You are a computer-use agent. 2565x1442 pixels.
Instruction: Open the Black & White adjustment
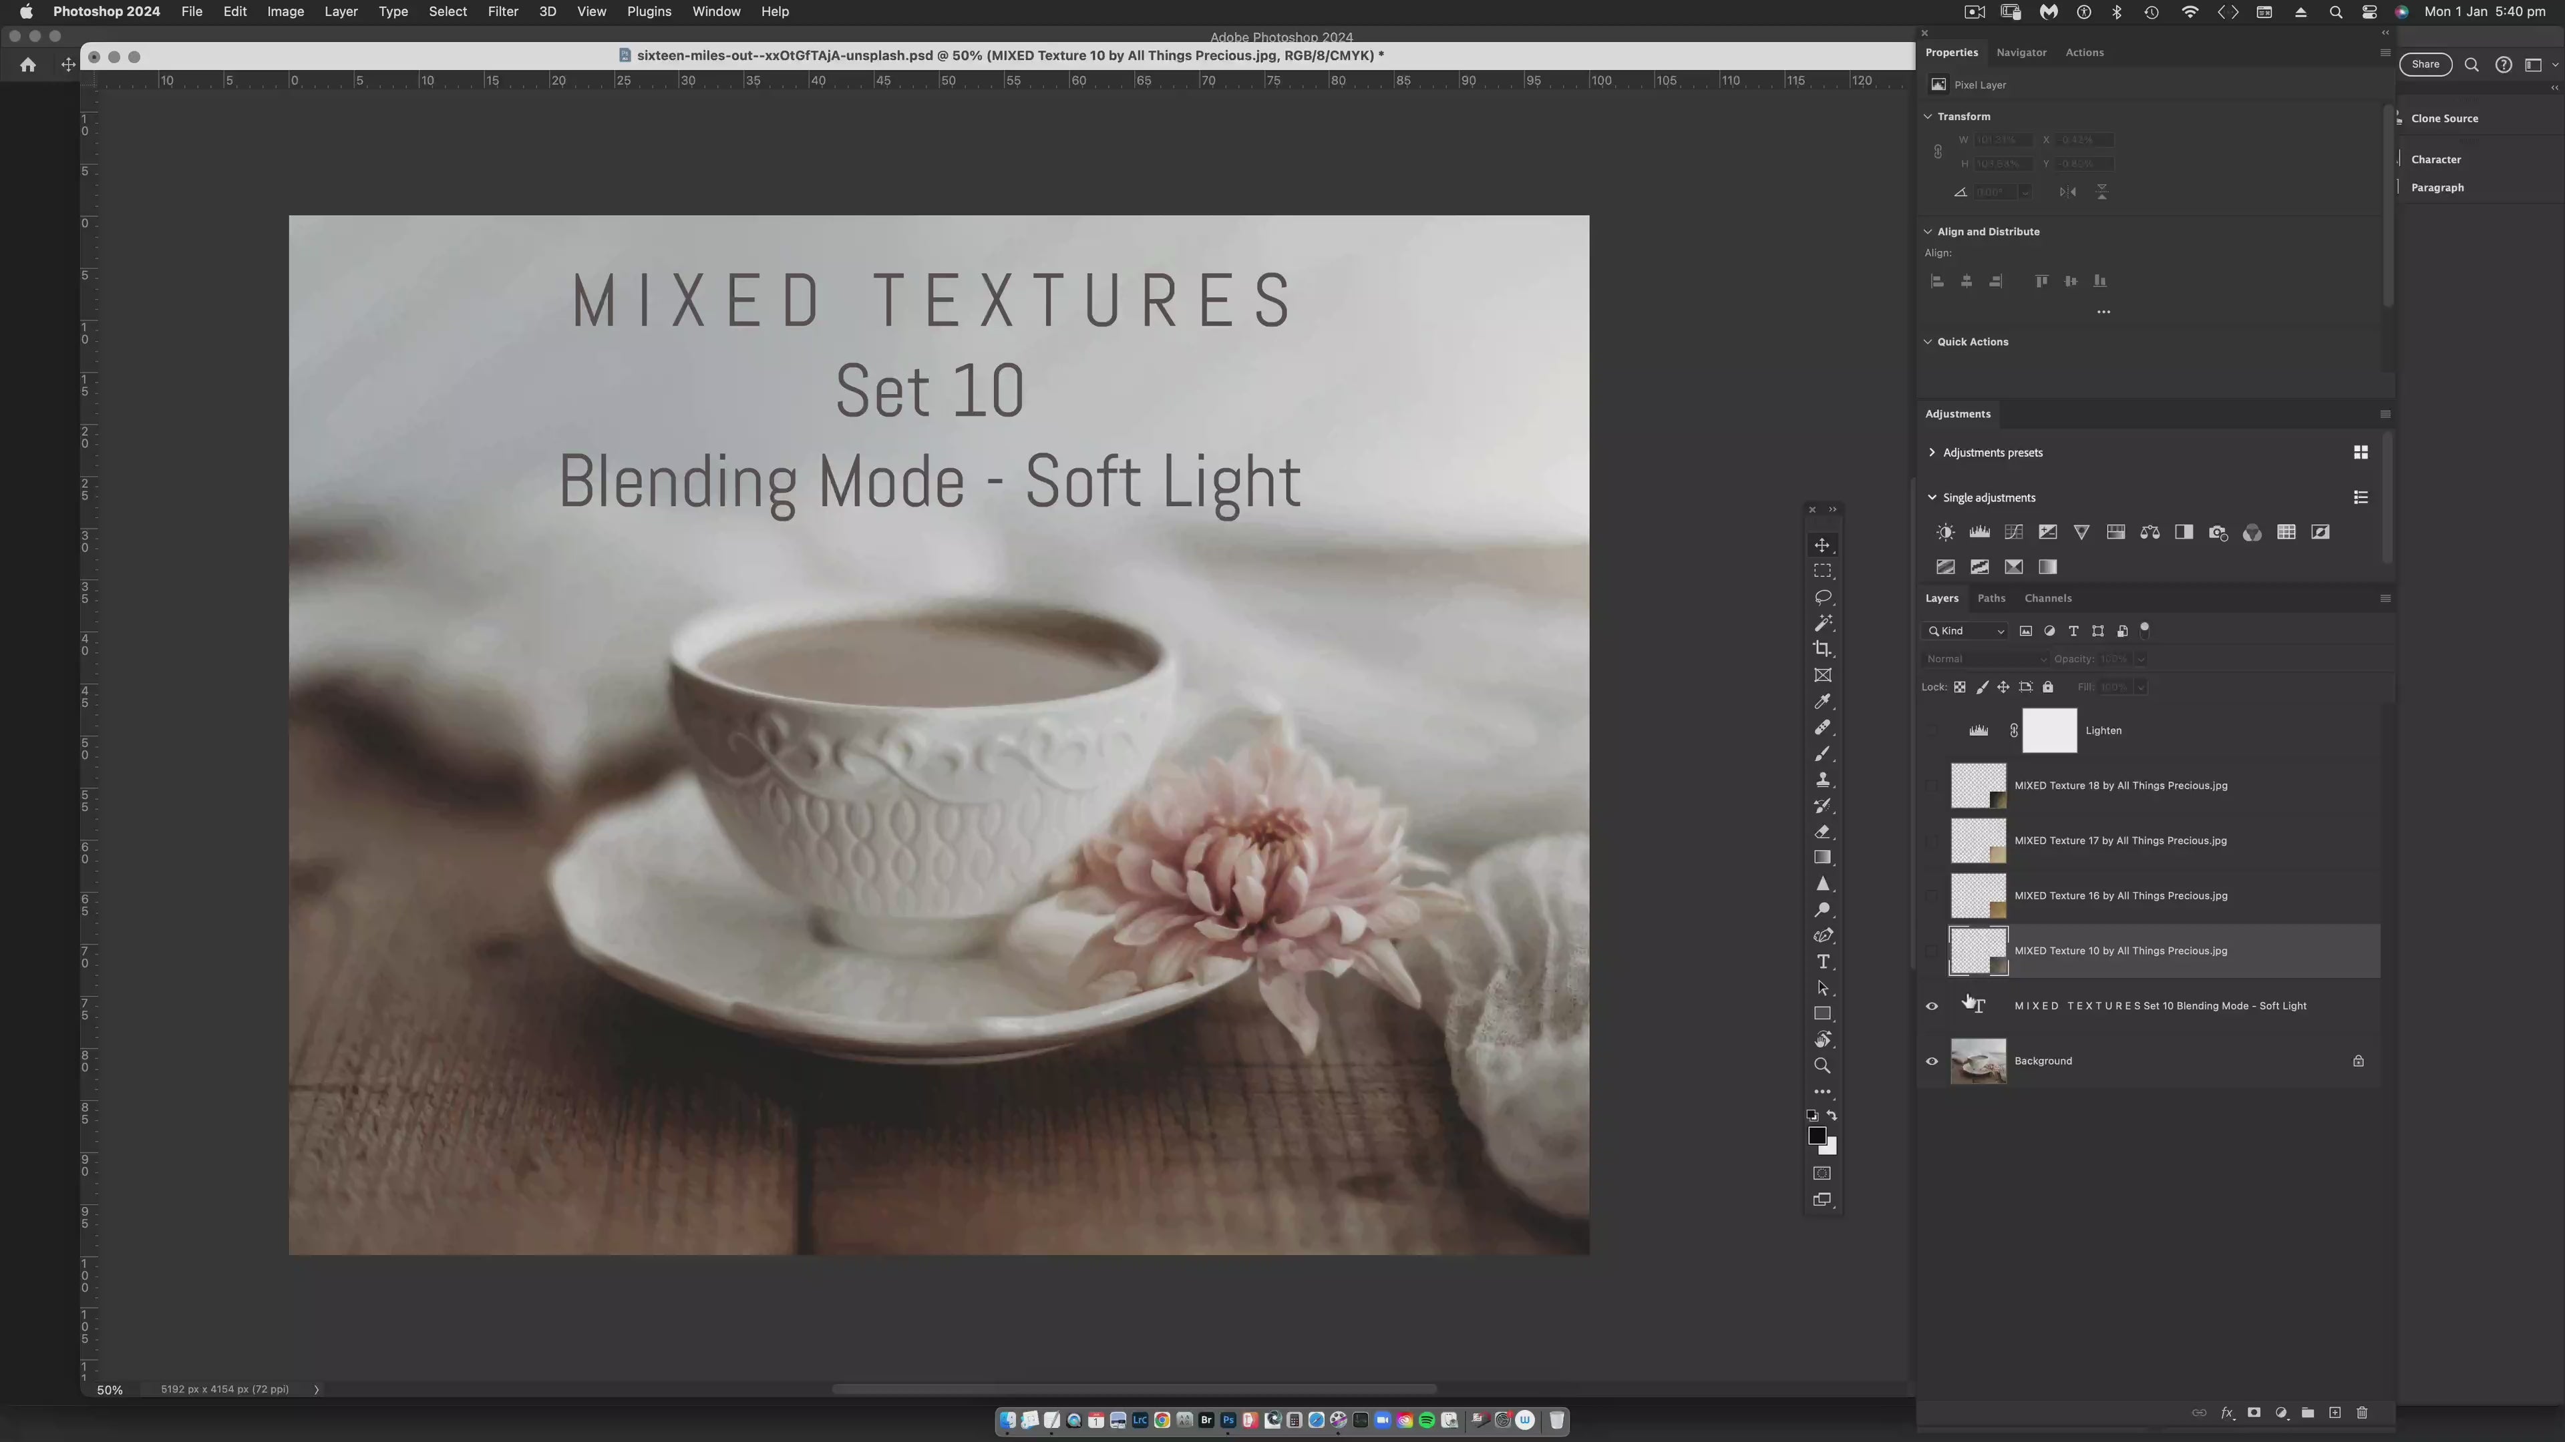(x=2184, y=531)
